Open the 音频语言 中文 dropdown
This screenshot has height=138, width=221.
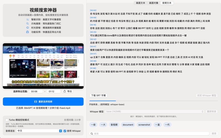tap(39, 131)
